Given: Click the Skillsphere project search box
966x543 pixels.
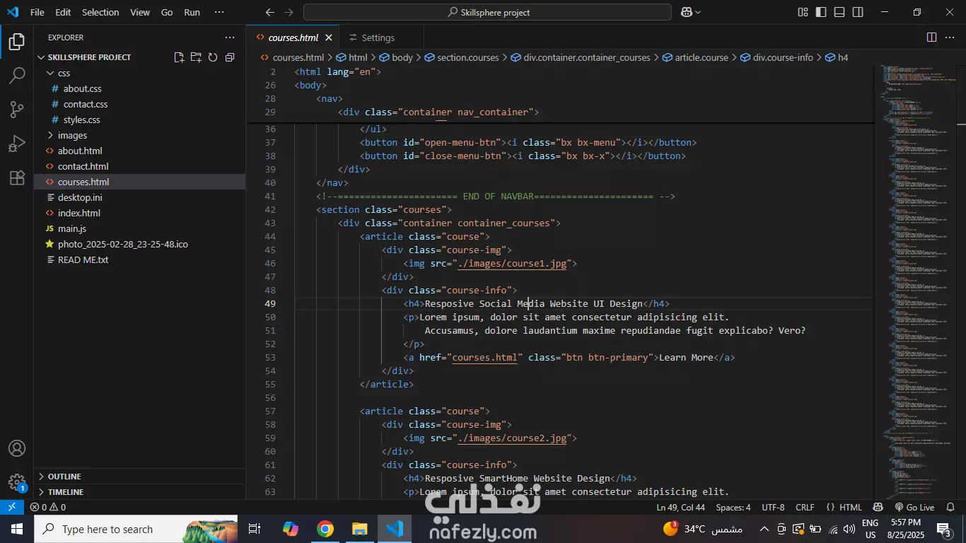Looking at the screenshot, I should [x=487, y=12].
